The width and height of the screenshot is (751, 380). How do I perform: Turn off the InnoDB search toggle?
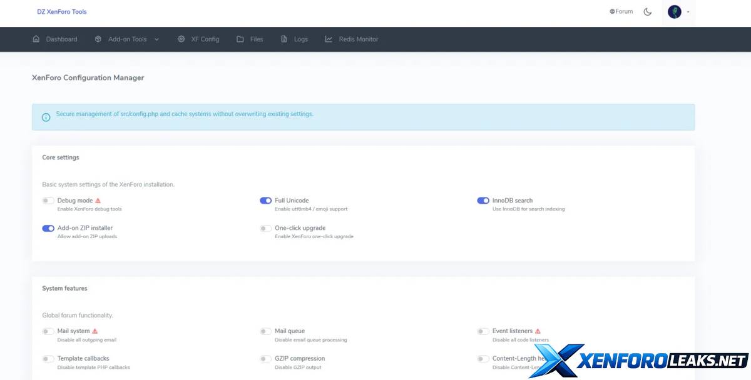click(483, 201)
